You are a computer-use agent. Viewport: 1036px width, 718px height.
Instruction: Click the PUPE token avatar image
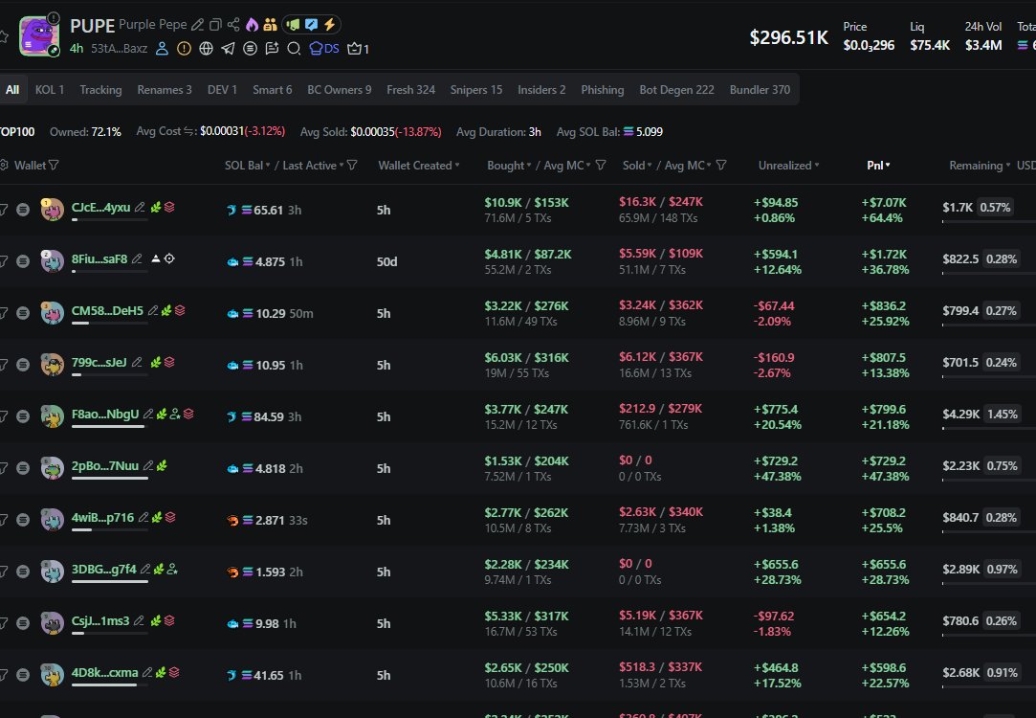tap(39, 34)
